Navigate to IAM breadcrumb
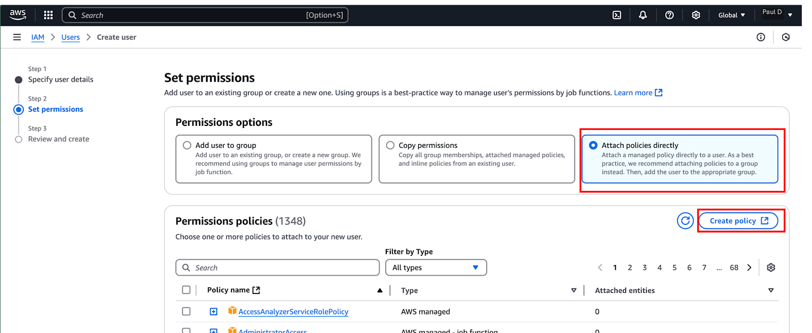 38,37
